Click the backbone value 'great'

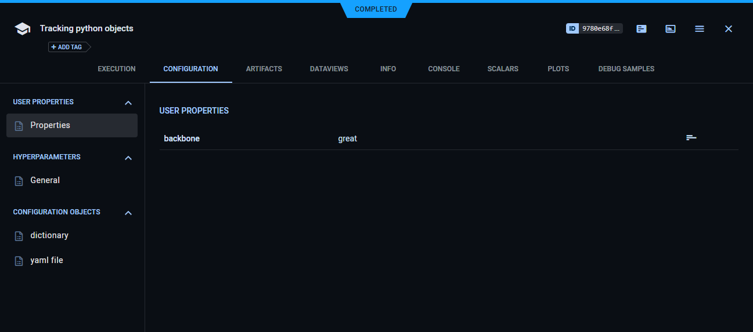(x=347, y=138)
